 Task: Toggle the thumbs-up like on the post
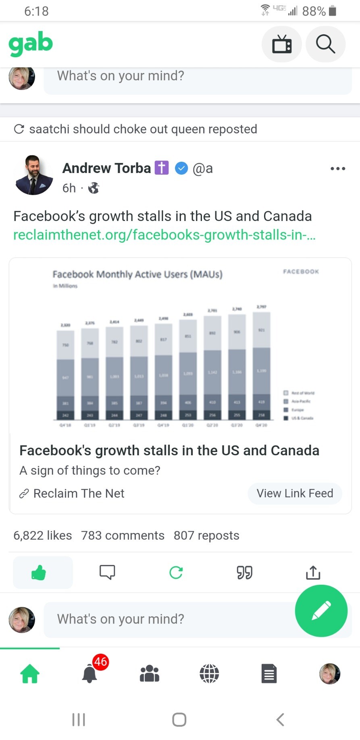pyautogui.click(x=39, y=572)
